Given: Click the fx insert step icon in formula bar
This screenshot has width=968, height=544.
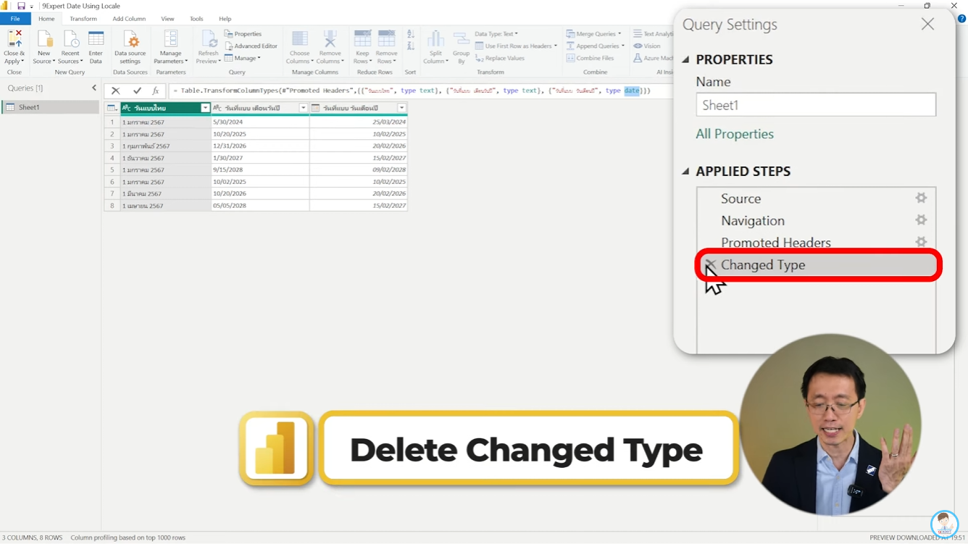Looking at the screenshot, I should [154, 91].
